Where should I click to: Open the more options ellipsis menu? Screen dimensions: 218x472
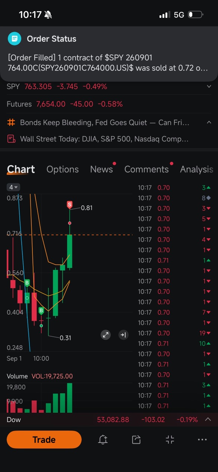[x=202, y=440]
